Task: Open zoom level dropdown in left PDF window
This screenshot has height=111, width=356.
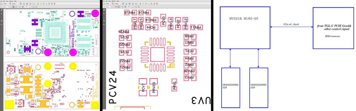Action: (x=30, y=7)
